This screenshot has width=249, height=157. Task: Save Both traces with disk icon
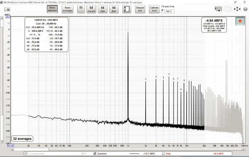point(114,9)
